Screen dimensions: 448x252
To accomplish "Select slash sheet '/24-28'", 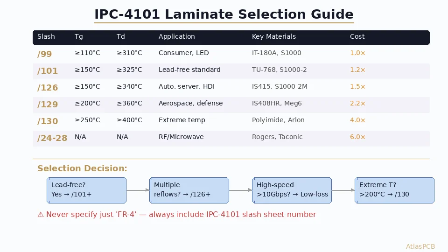I will coord(52,138).
